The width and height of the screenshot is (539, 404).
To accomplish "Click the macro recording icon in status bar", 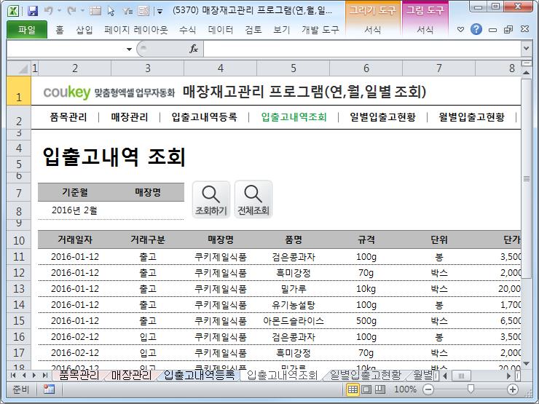I will [x=49, y=389].
